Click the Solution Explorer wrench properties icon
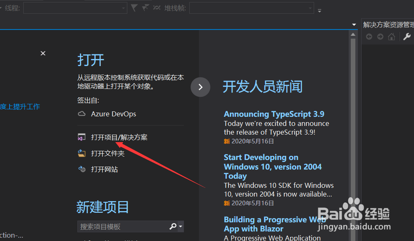The height and width of the screenshot is (241, 414). click(407, 37)
